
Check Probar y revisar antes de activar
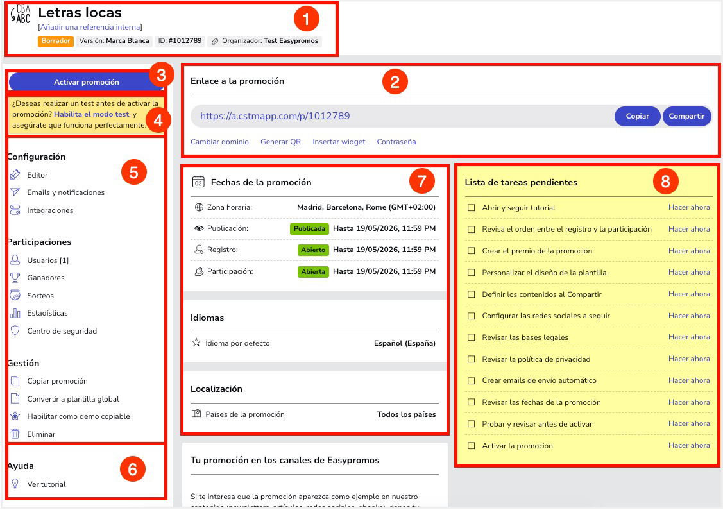pos(472,424)
